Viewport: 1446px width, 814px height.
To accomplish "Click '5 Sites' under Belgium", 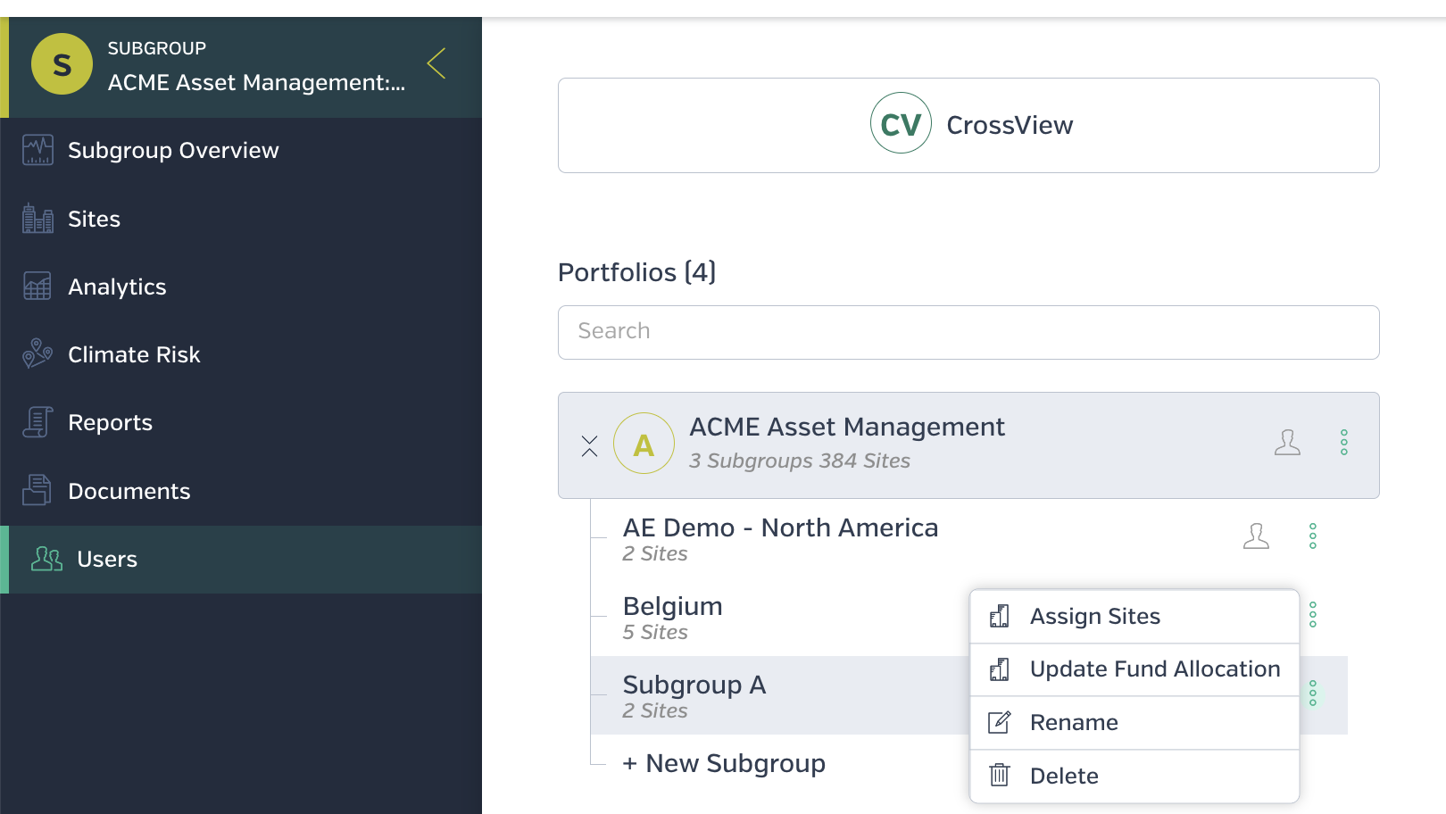I will (655, 632).
